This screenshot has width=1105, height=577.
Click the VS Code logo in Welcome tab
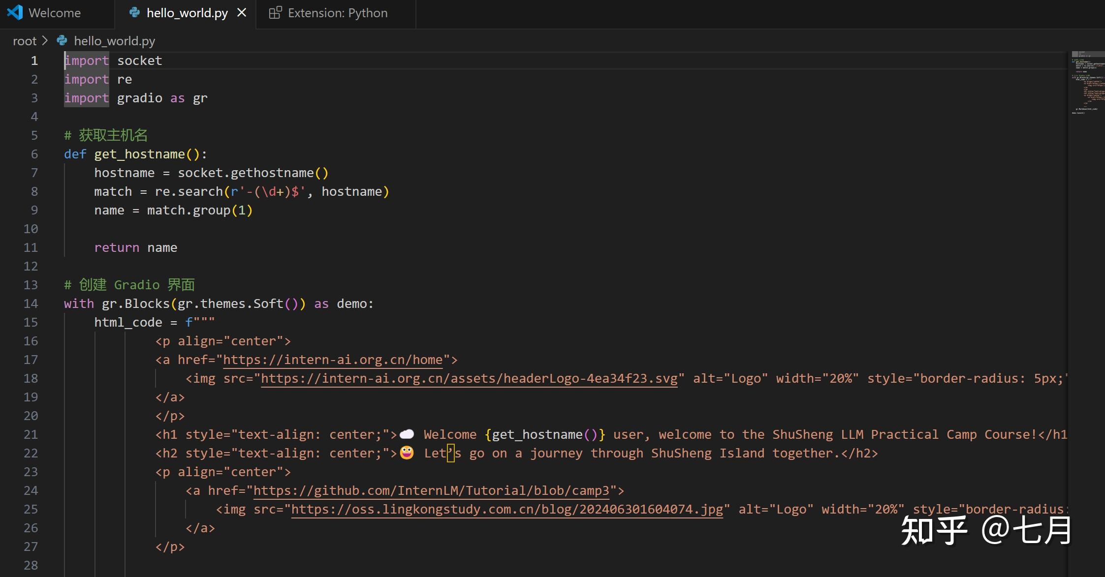pos(15,13)
